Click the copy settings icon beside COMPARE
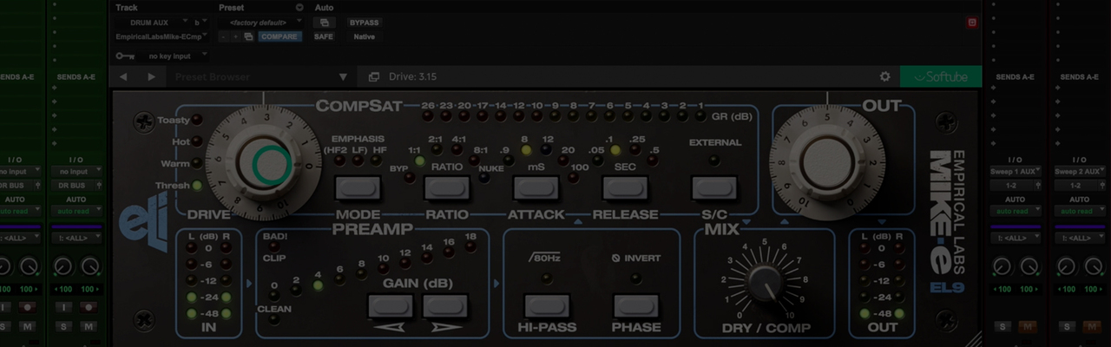 248,37
